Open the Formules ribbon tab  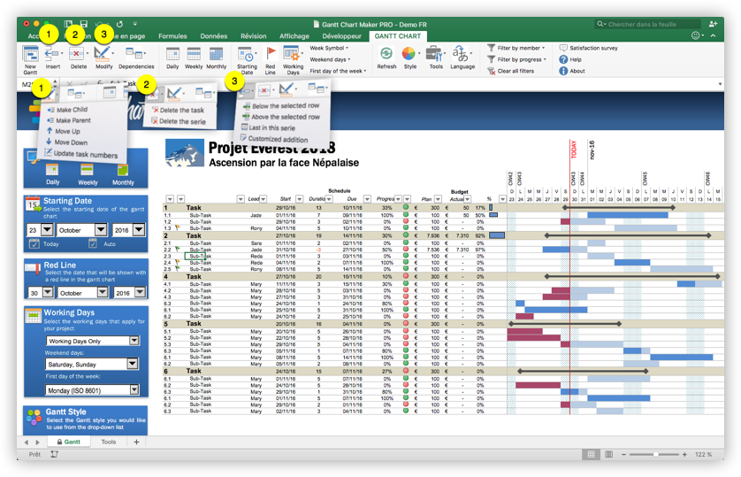tap(172, 36)
